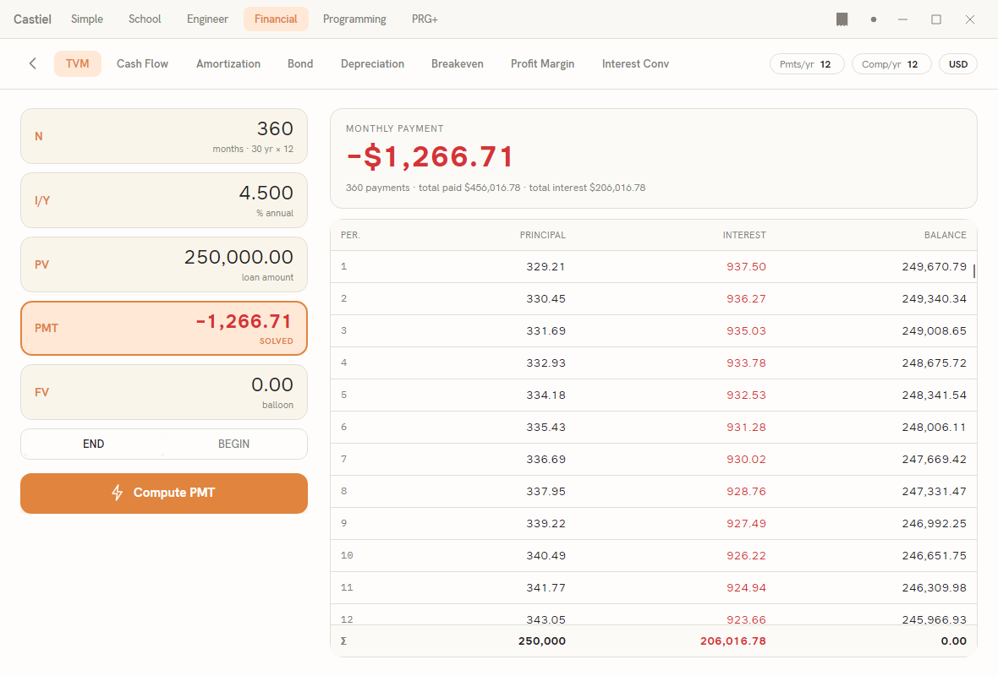This screenshot has height=676, width=998.
Task: Switch to Simple calculator mode
Action: [x=86, y=19]
